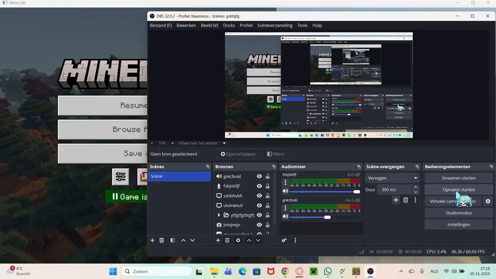Open fvbjnbfjf audio channel options dots
496x279 pixels.
tap(285, 182)
